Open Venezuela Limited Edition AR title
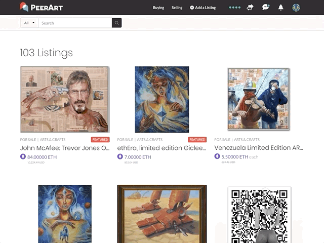Screen dimensions: 324x243 coord(259,148)
